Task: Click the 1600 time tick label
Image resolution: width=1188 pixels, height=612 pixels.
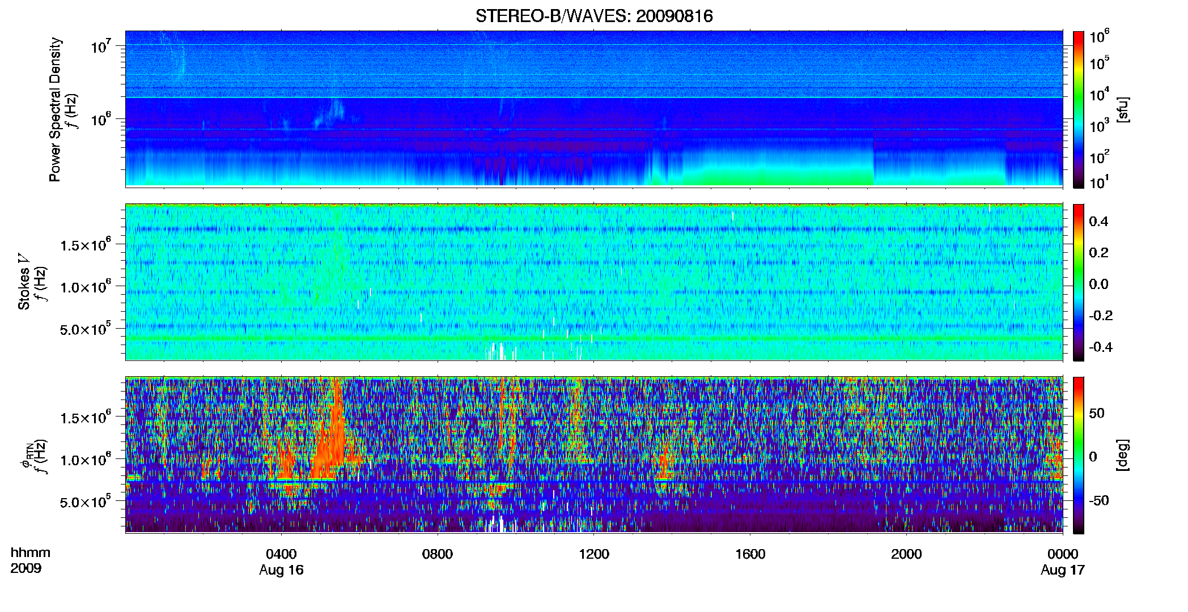Action: pyautogui.click(x=750, y=554)
